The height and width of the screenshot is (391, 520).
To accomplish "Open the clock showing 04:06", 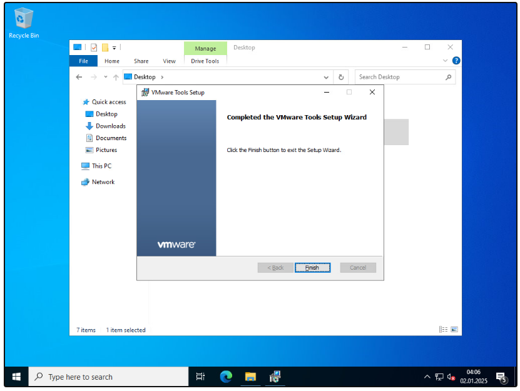I will (x=474, y=377).
